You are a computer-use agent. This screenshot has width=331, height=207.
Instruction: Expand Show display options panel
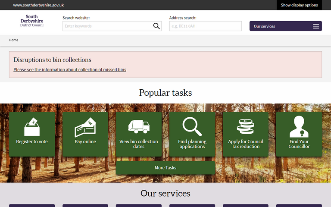click(x=299, y=5)
